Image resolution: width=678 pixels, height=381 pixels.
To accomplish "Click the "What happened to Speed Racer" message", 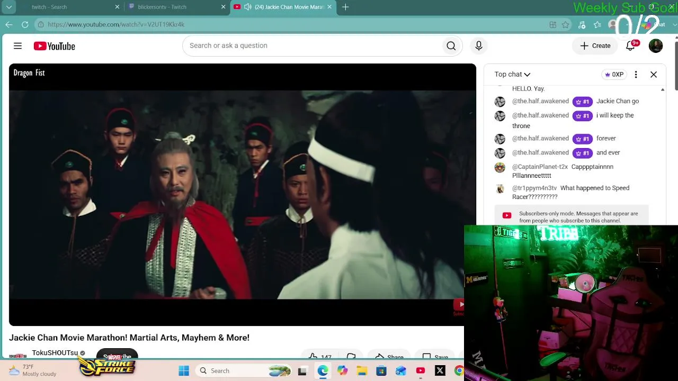I will (570, 192).
